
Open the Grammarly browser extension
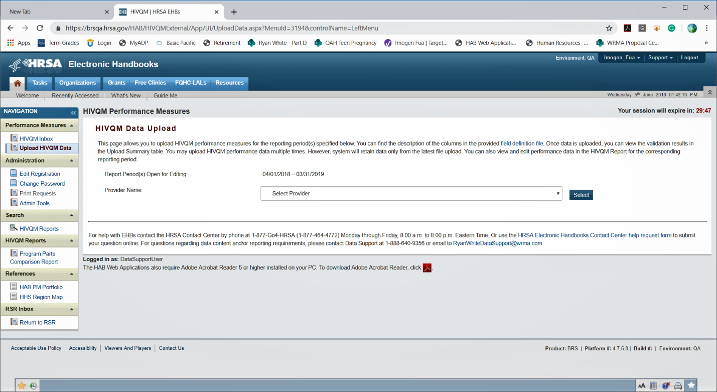click(x=671, y=28)
